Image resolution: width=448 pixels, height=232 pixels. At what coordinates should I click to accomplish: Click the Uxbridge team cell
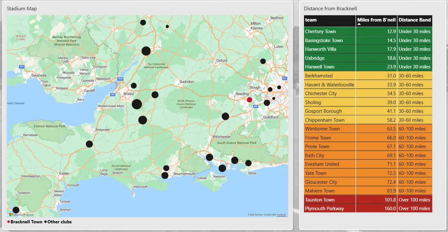[x=330, y=58]
